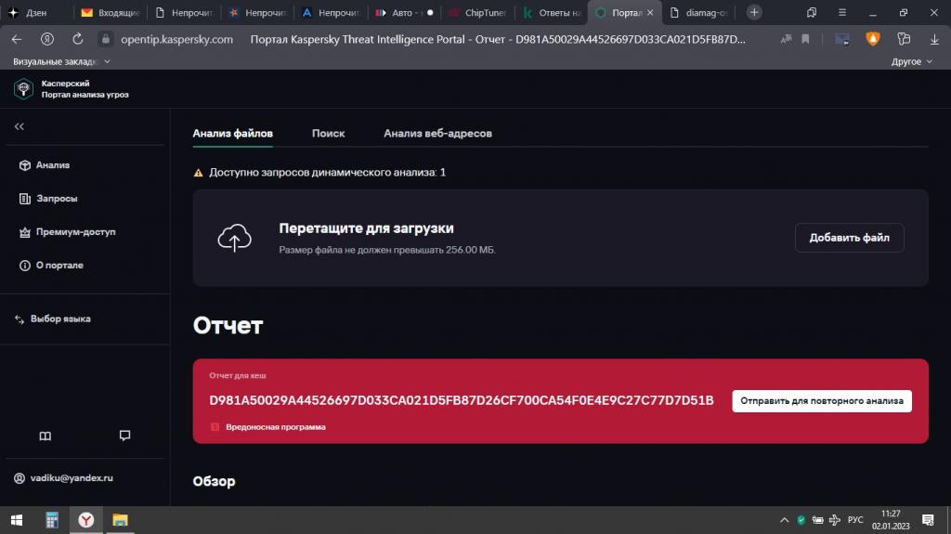Expand Другое bookmarks folder dropdown
Screen dimensions: 951x534
coord(912,61)
